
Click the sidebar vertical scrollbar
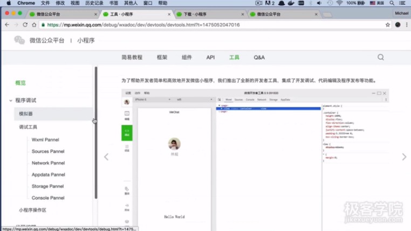(x=96, y=132)
